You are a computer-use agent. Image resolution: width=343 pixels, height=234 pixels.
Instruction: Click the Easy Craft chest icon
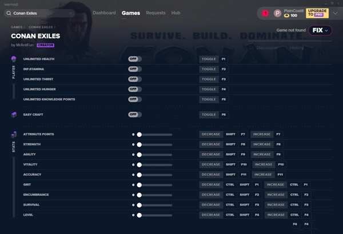(14, 115)
